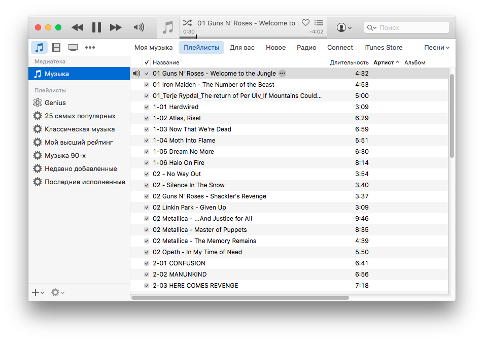Click the horizontal scrollbar under song list
The height and width of the screenshot is (342, 484).
tap(240, 298)
